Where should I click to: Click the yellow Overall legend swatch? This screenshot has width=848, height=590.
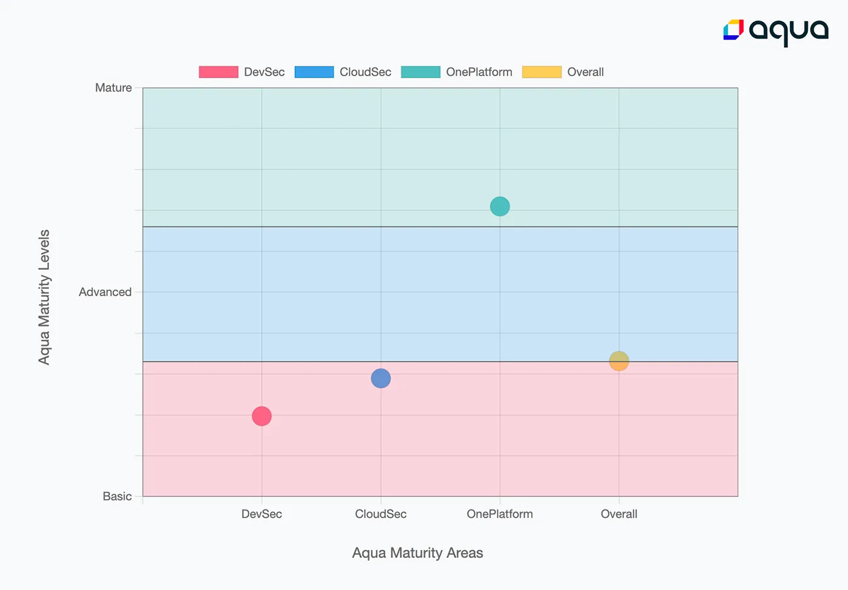(542, 72)
